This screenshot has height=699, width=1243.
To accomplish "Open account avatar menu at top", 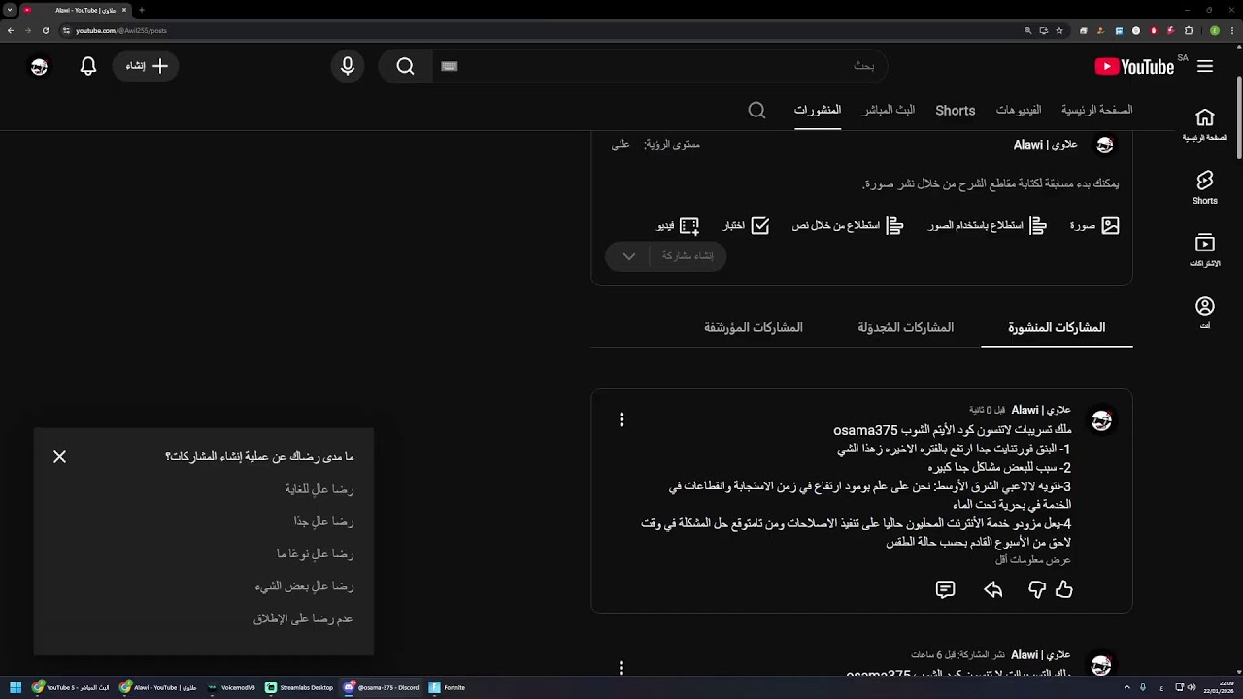I will click(39, 66).
